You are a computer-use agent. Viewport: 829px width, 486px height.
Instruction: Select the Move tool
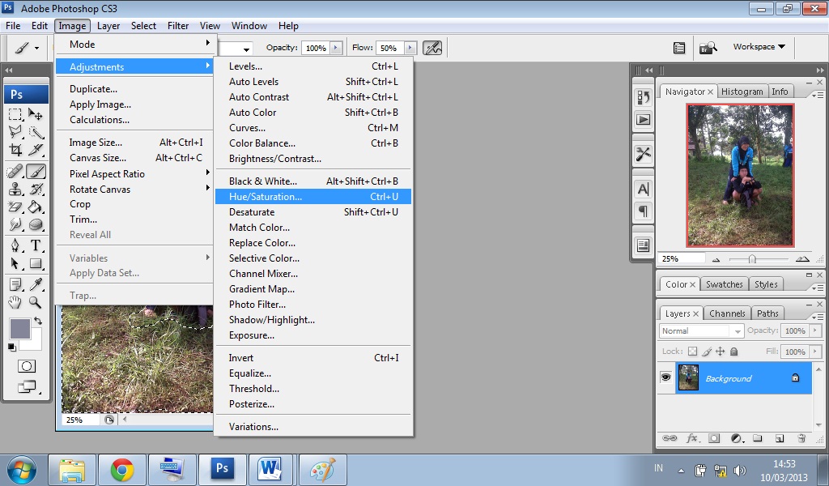tap(36, 113)
